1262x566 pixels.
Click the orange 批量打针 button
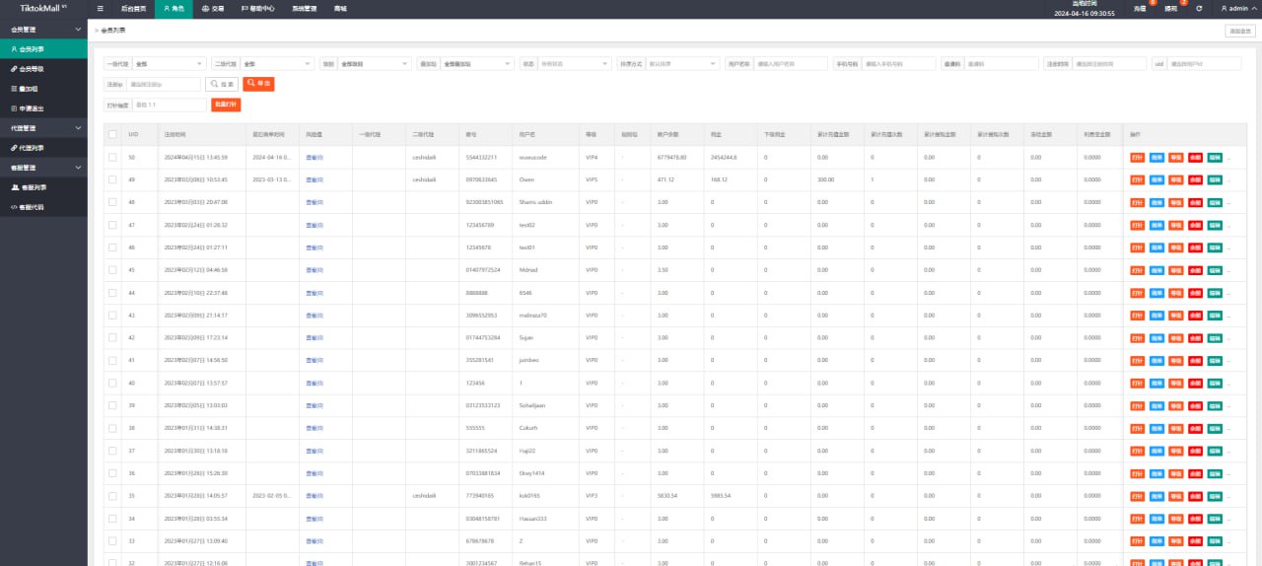227,105
